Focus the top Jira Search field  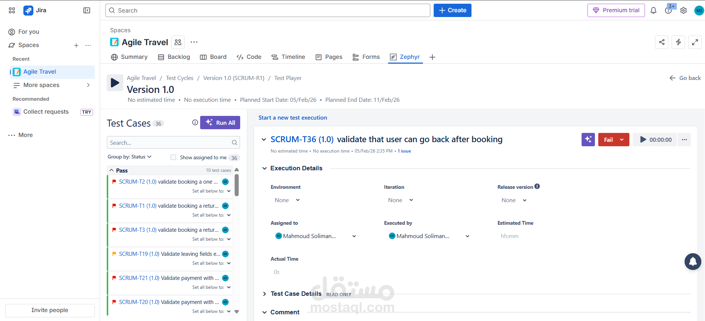click(x=268, y=10)
